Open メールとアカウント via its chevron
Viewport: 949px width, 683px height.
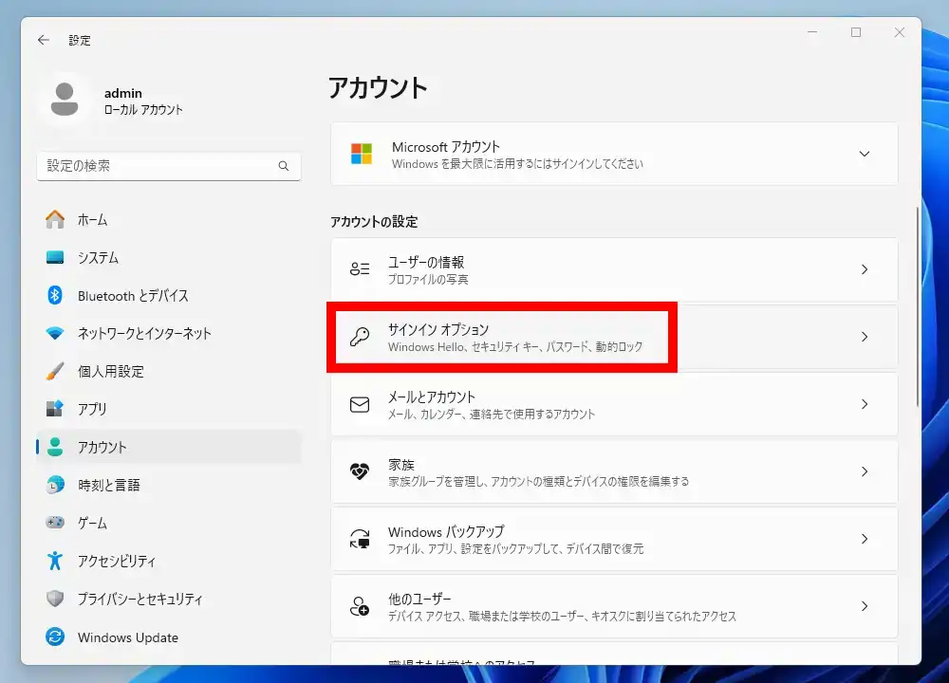tap(865, 404)
